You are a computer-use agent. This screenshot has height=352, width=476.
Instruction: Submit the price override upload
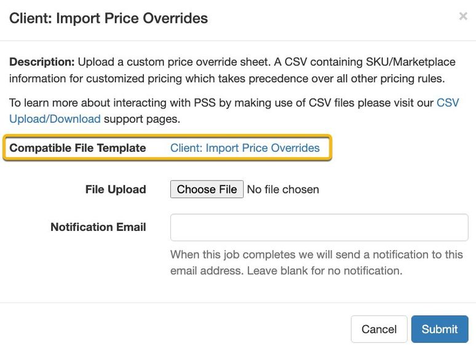pos(440,329)
